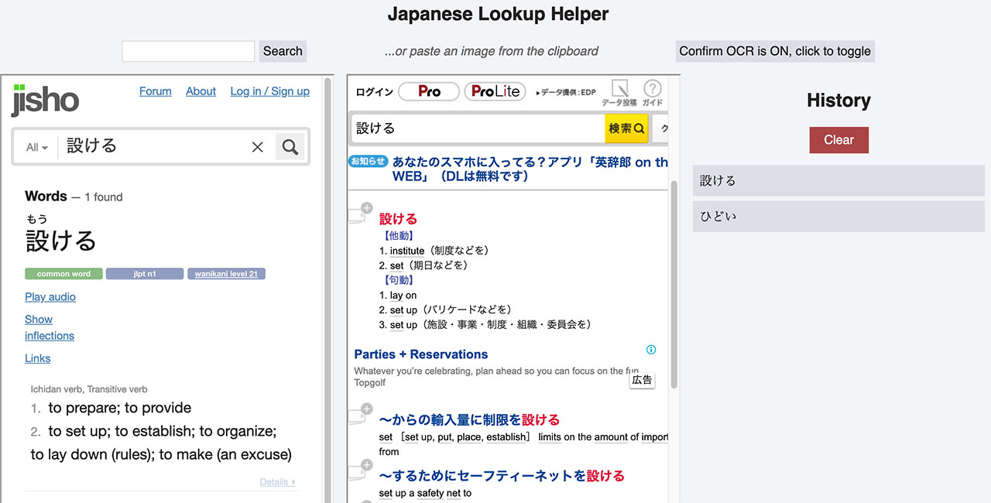Open the All filter dropdown in Jisho
This screenshot has width=991, height=503.
[36, 147]
